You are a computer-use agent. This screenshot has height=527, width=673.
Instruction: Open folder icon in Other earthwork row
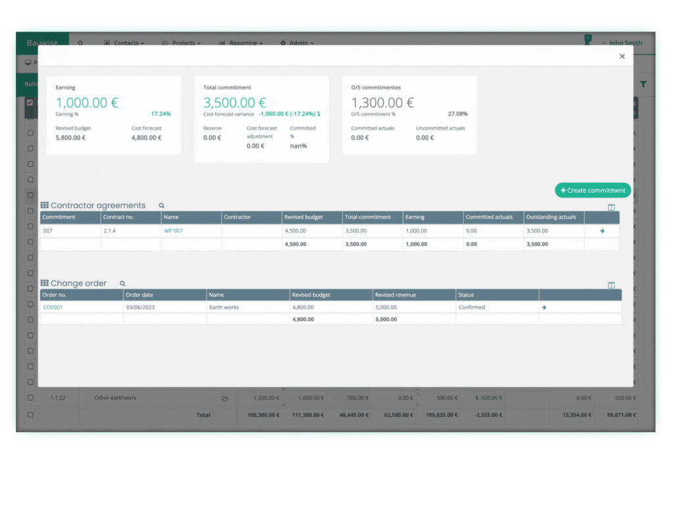coord(225,398)
